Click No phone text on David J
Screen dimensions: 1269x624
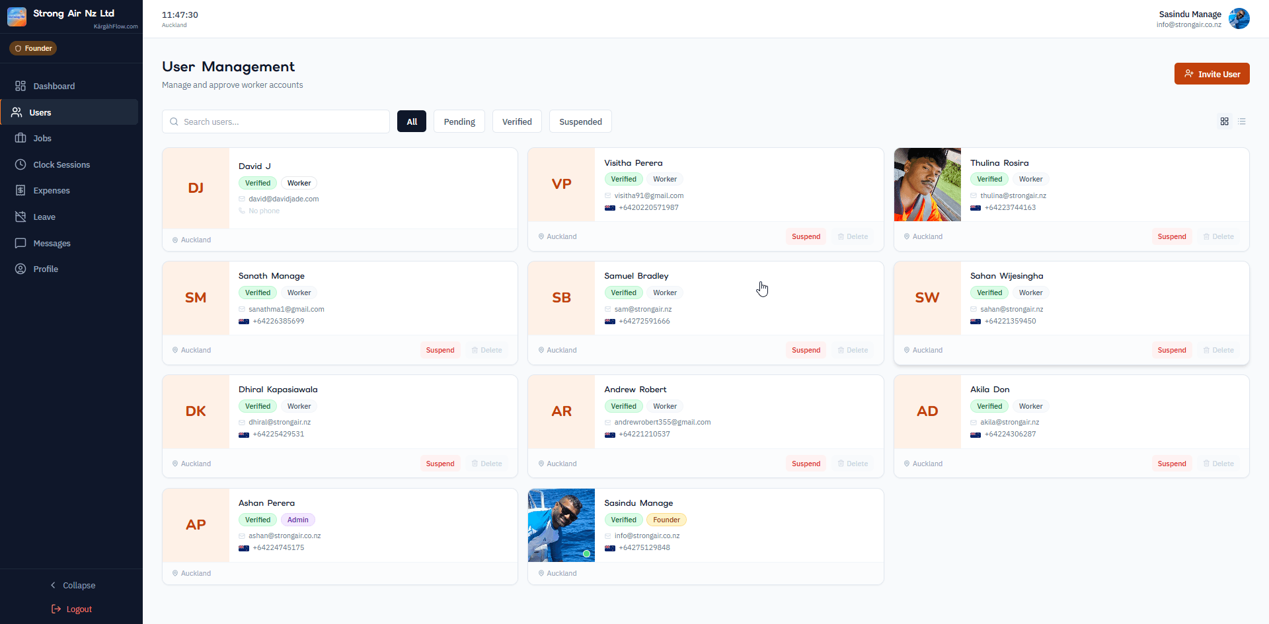pos(264,211)
